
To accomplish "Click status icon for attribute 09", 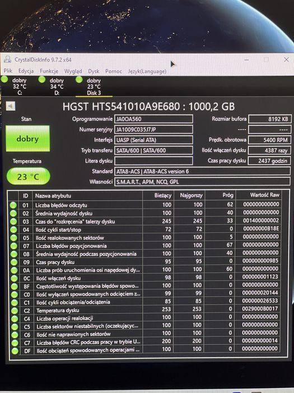I will click(x=14, y=262).
